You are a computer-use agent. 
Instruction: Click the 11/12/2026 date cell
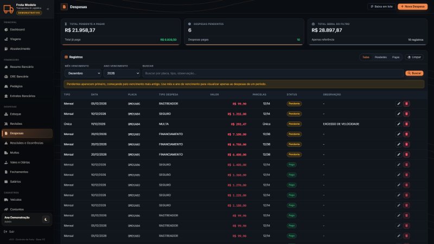click(98, 124)
